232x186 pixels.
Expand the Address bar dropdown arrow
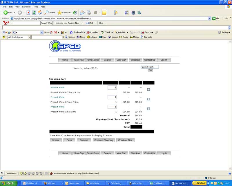(209, 18)
